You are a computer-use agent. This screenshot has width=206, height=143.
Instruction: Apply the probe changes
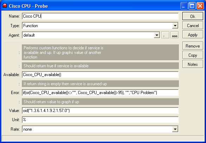pos(193,35)
